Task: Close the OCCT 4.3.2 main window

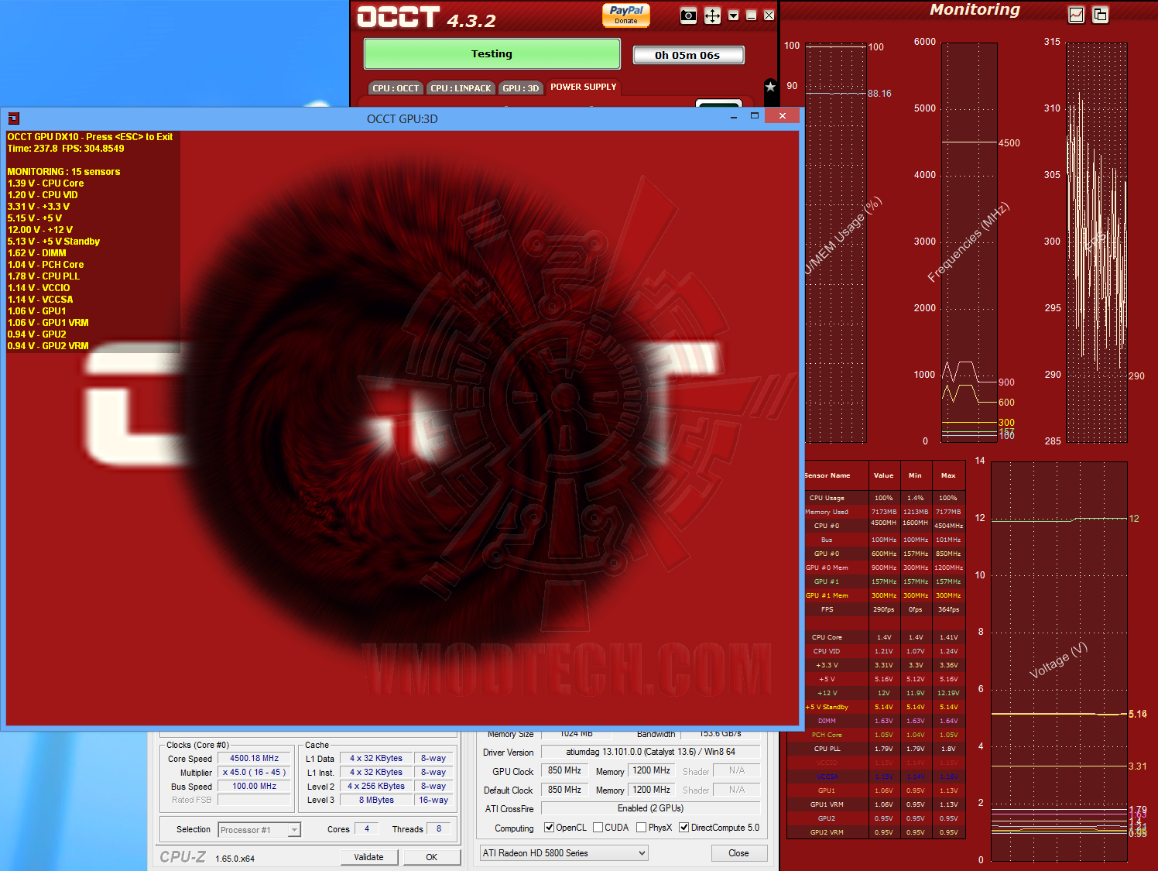Action: [769, 15]
